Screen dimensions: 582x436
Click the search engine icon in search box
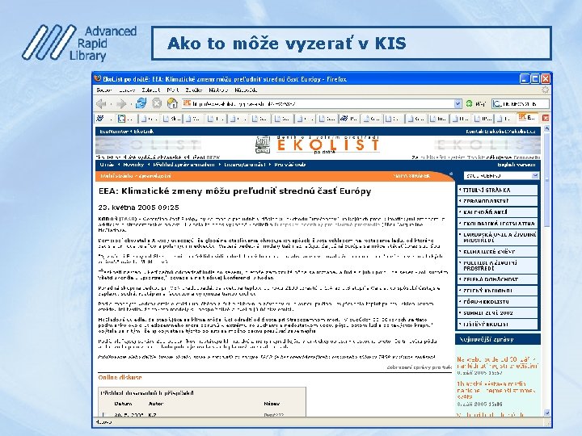[x=497, y=104]
